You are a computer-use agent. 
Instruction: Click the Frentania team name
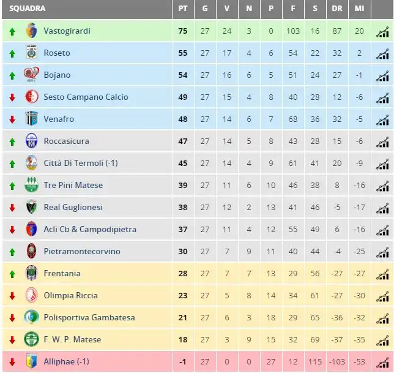pos(62,273)
